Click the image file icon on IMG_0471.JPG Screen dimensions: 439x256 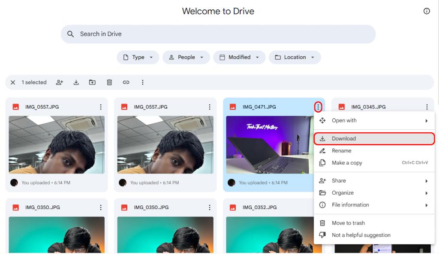[233, 107]
